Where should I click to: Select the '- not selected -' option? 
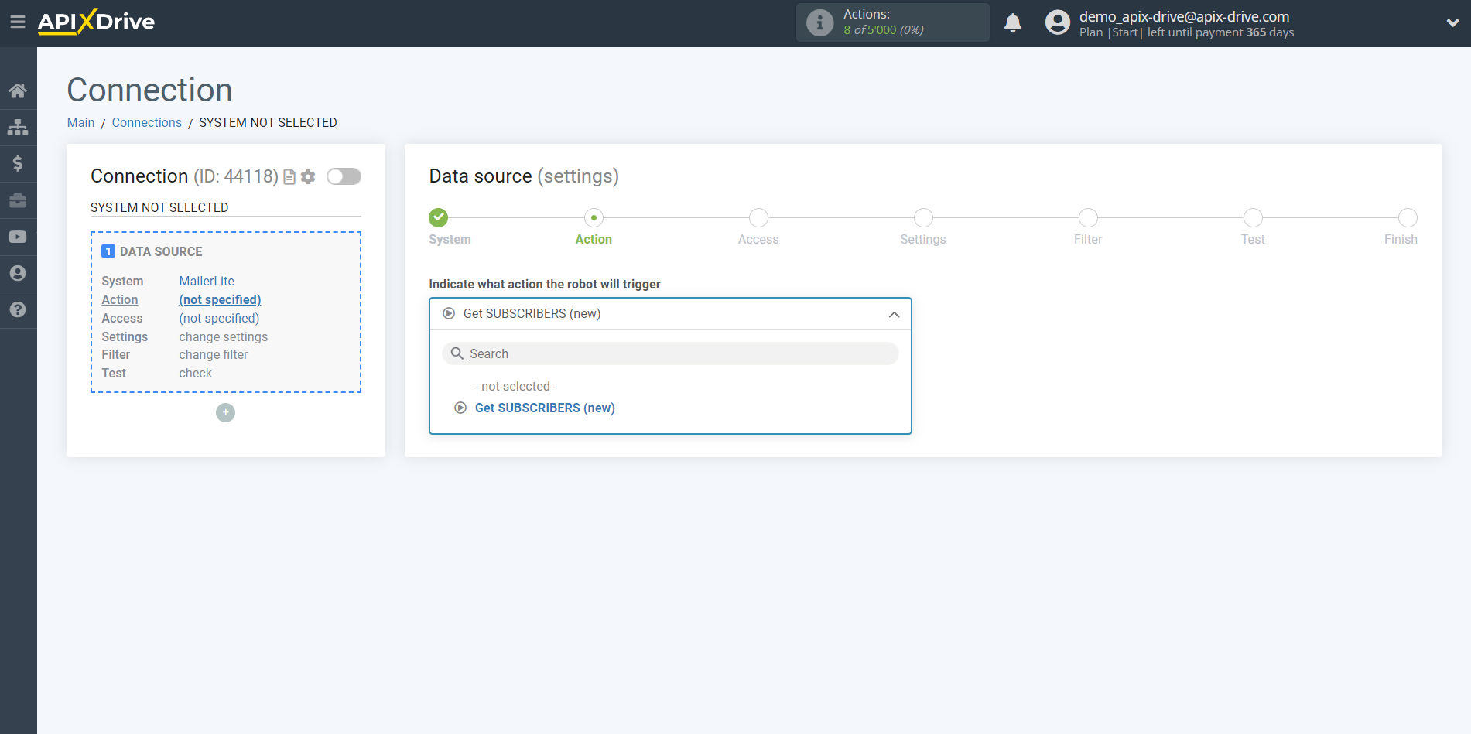[x=516, y=386]
